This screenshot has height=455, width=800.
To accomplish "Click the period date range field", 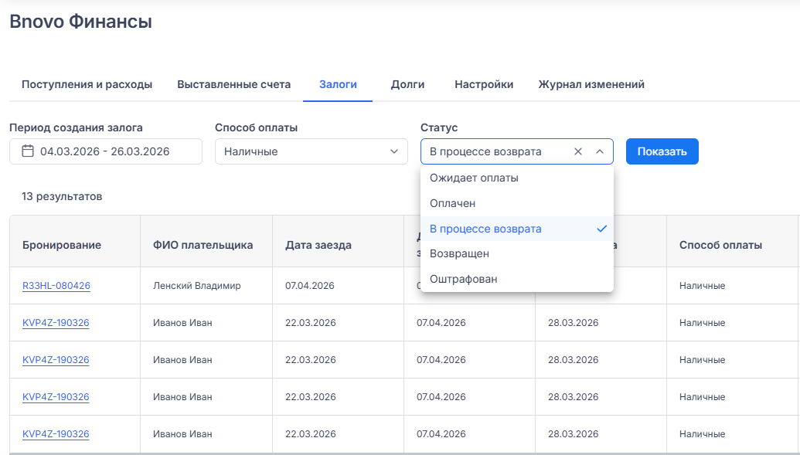I will (105, 151).
